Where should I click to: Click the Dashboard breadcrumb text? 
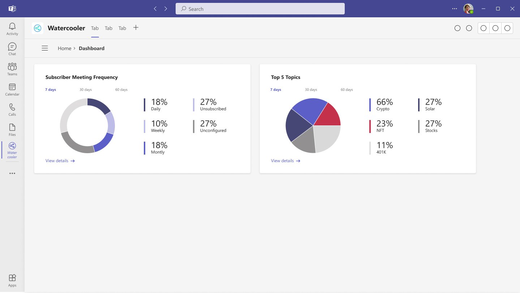91,48
